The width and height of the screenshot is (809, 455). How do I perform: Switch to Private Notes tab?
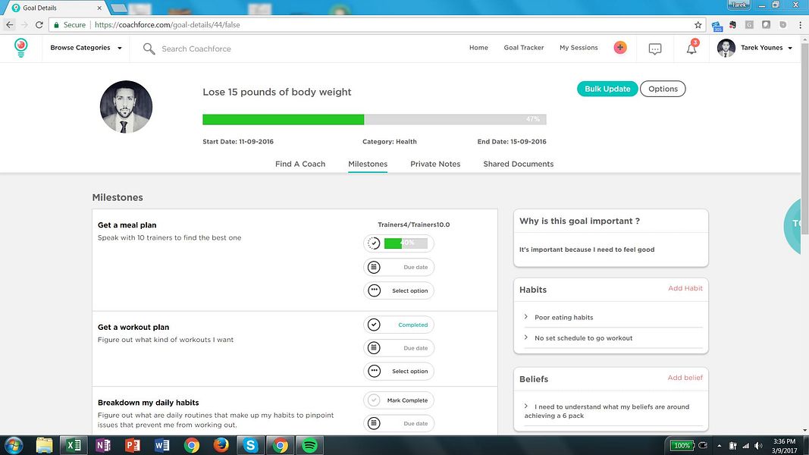435,164
